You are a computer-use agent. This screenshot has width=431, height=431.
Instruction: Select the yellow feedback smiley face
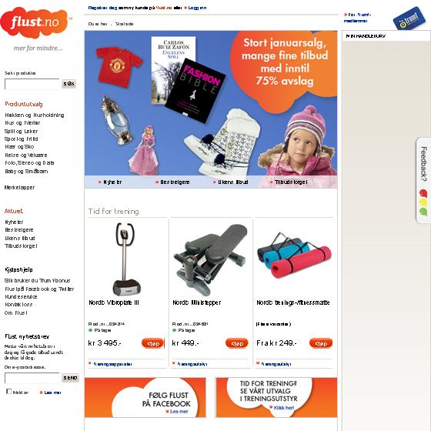(x=423, y=202)
